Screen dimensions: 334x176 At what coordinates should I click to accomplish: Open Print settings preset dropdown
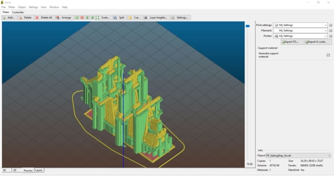click(x=300, y=25)
